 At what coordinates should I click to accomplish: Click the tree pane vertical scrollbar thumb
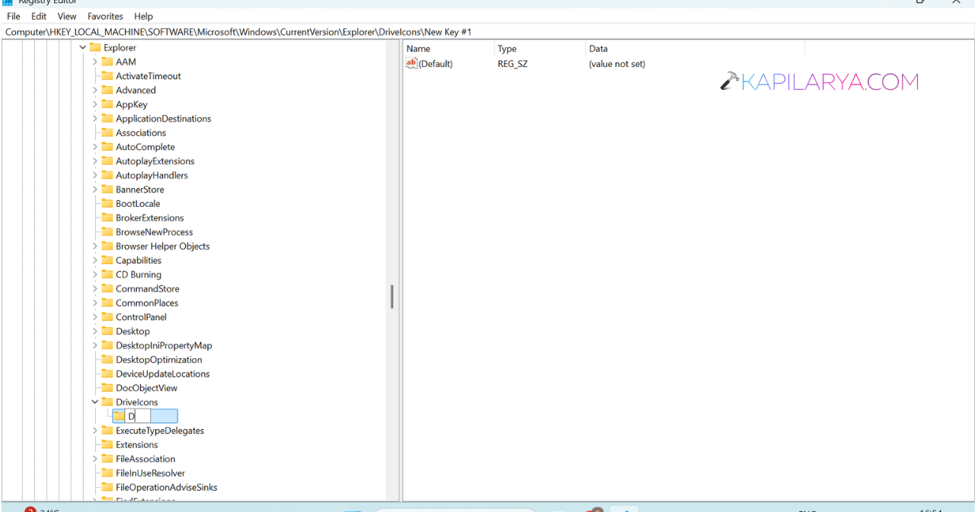pyautogui.click(x=392, y=297)
